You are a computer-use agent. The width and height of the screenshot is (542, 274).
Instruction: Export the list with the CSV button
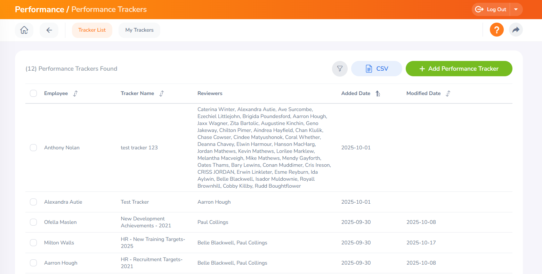[377, 69]
